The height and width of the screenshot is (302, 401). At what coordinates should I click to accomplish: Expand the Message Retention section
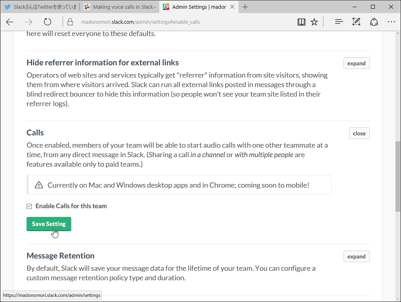(x=356, y=256)
